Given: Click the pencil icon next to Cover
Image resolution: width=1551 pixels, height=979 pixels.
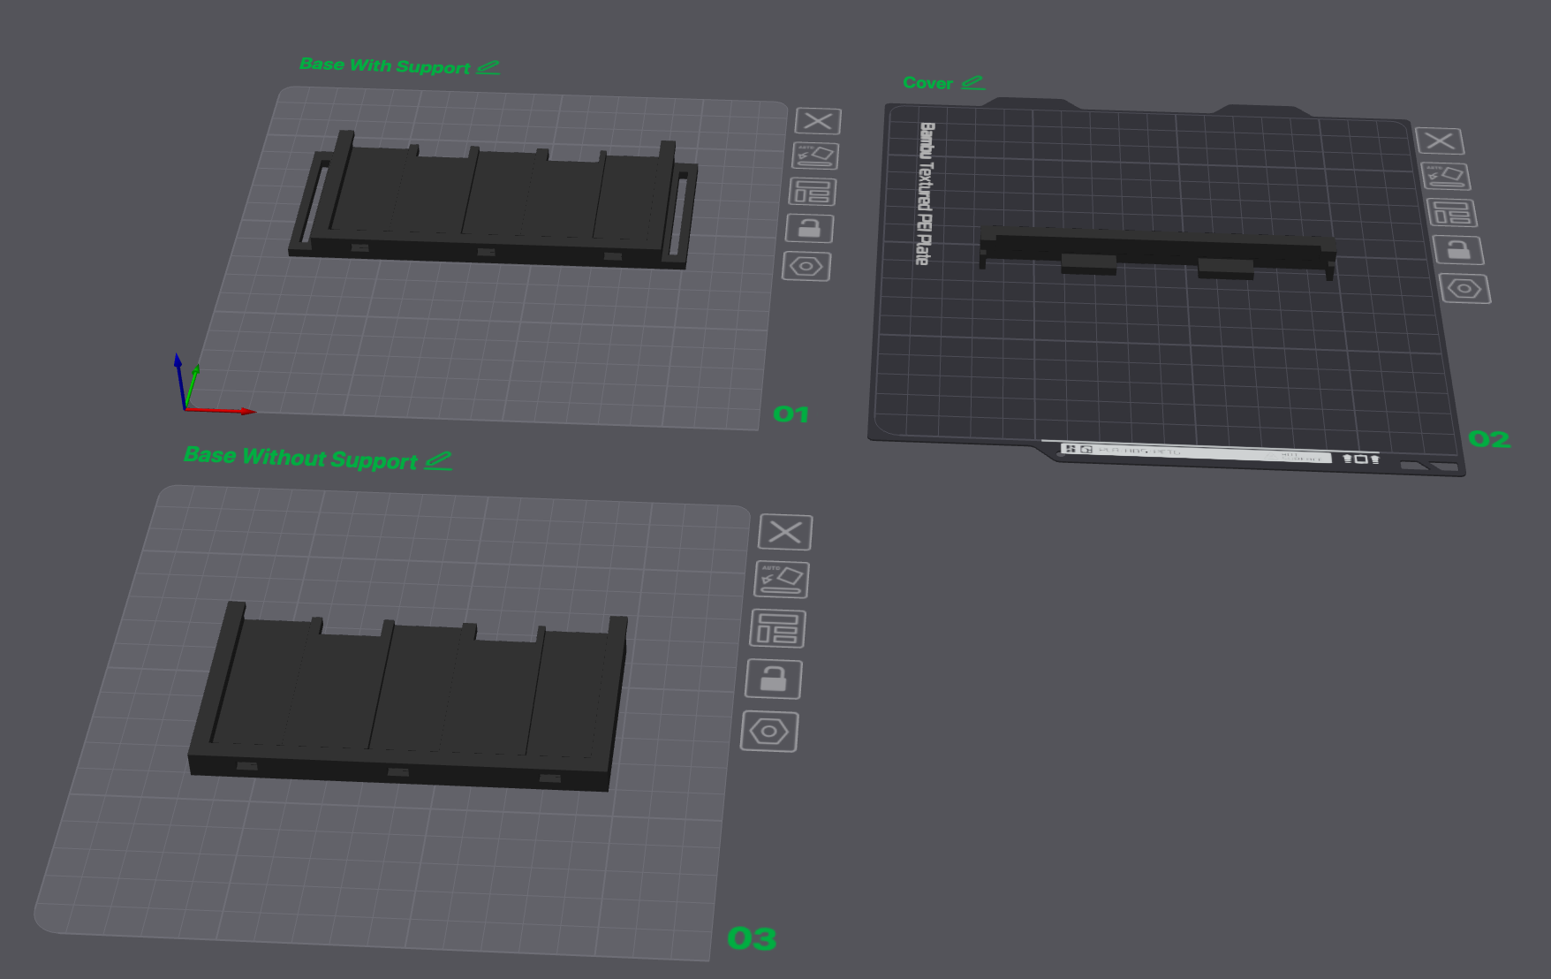Looking at the screenshot, I should point(972,83).
